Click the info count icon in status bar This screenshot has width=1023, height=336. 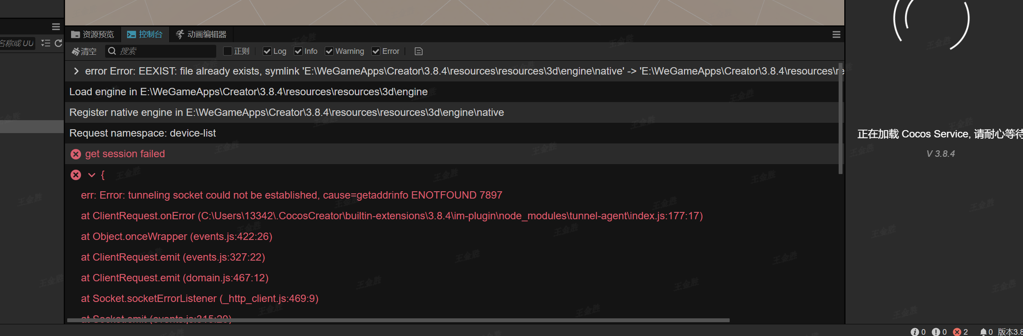pyautogui.click(x=915, y=332)
